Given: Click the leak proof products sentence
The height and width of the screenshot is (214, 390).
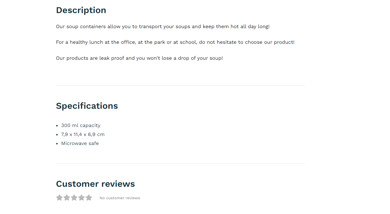Looking at the screenshot, I should pyautogui.click(x=139, y=58).
